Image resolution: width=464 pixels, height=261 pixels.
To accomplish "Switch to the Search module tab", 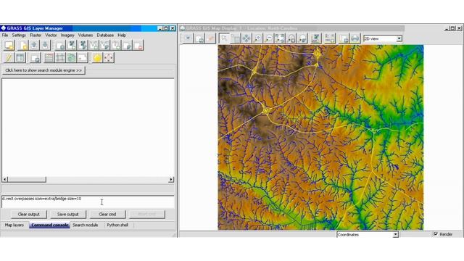I will coord(86,225).
